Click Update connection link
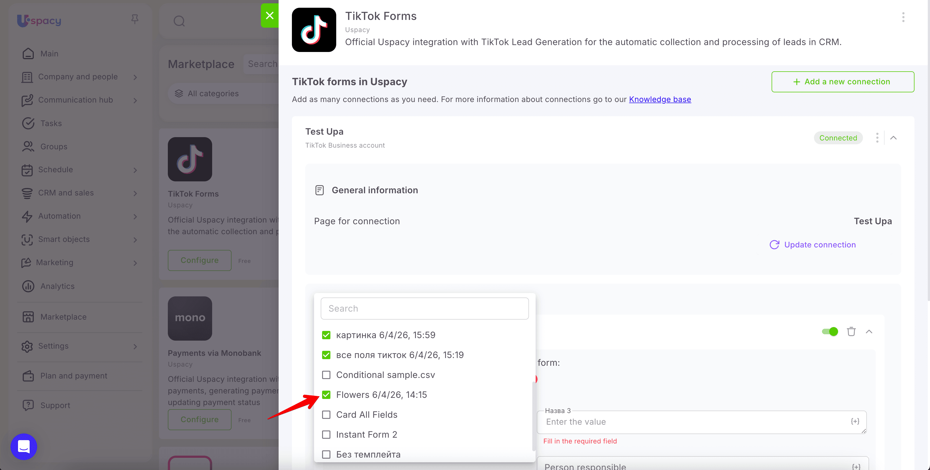The image size is (930, 470). click(820, 245)
